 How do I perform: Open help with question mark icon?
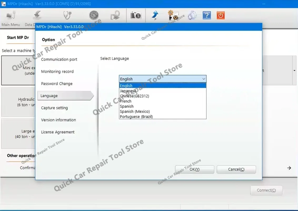[207, 15]
